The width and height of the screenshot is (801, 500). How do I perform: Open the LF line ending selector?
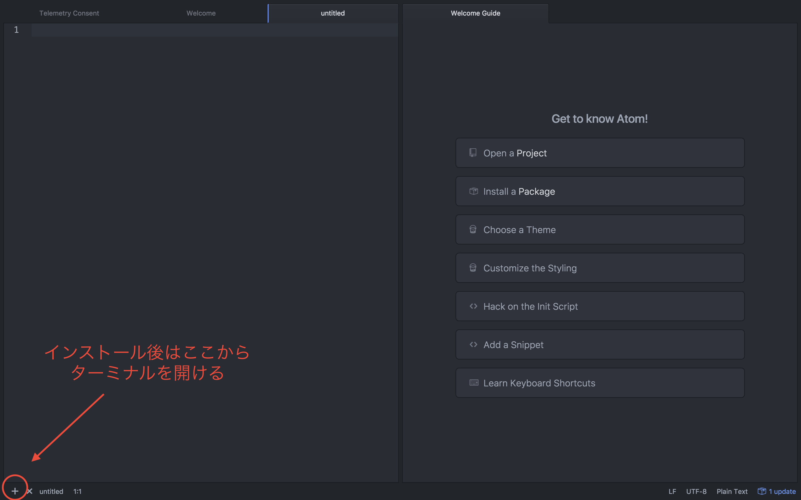point(672,491)
